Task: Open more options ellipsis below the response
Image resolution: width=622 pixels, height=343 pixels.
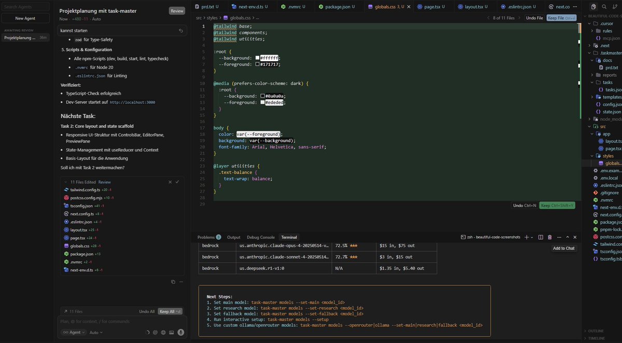Action: [x=181, y=282]
